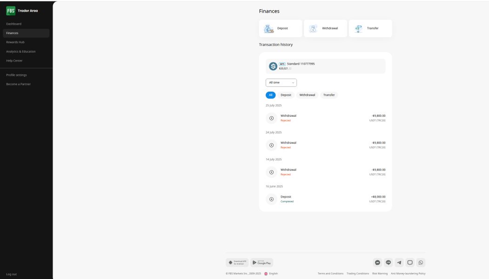Open the Messenger chat icon
The width and height of the screenshot is (489, 279).
click(378, 262)
